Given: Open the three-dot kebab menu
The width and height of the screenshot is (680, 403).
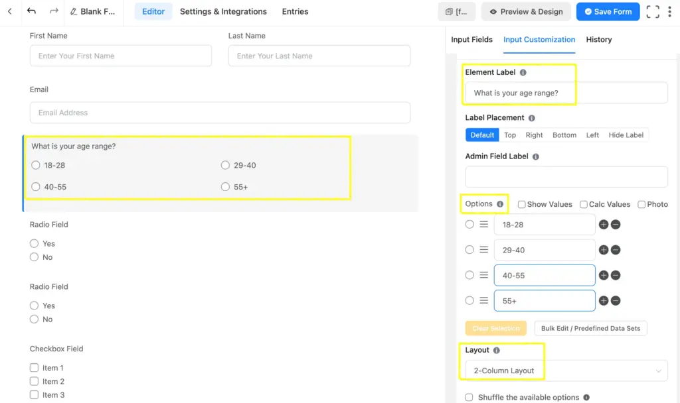Looking at the screenshot, I should 670,11.
